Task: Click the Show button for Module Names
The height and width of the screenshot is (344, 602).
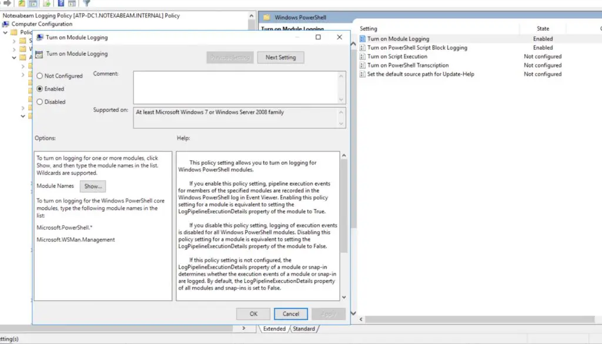Action: point(93,186)
